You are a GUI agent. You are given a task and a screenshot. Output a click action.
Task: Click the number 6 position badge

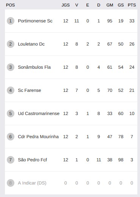(11, 137)
